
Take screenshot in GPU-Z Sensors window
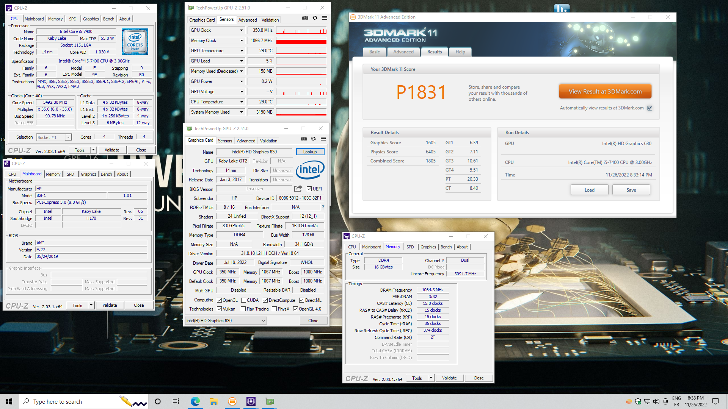click(x=305, y=18)
